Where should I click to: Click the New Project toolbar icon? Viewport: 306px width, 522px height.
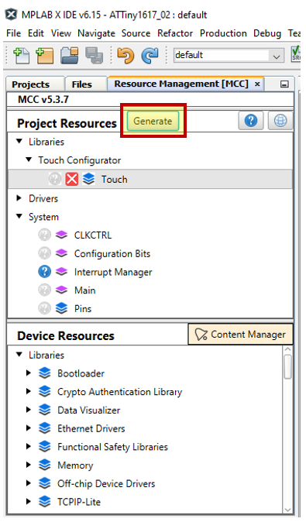tap(45, 56)
